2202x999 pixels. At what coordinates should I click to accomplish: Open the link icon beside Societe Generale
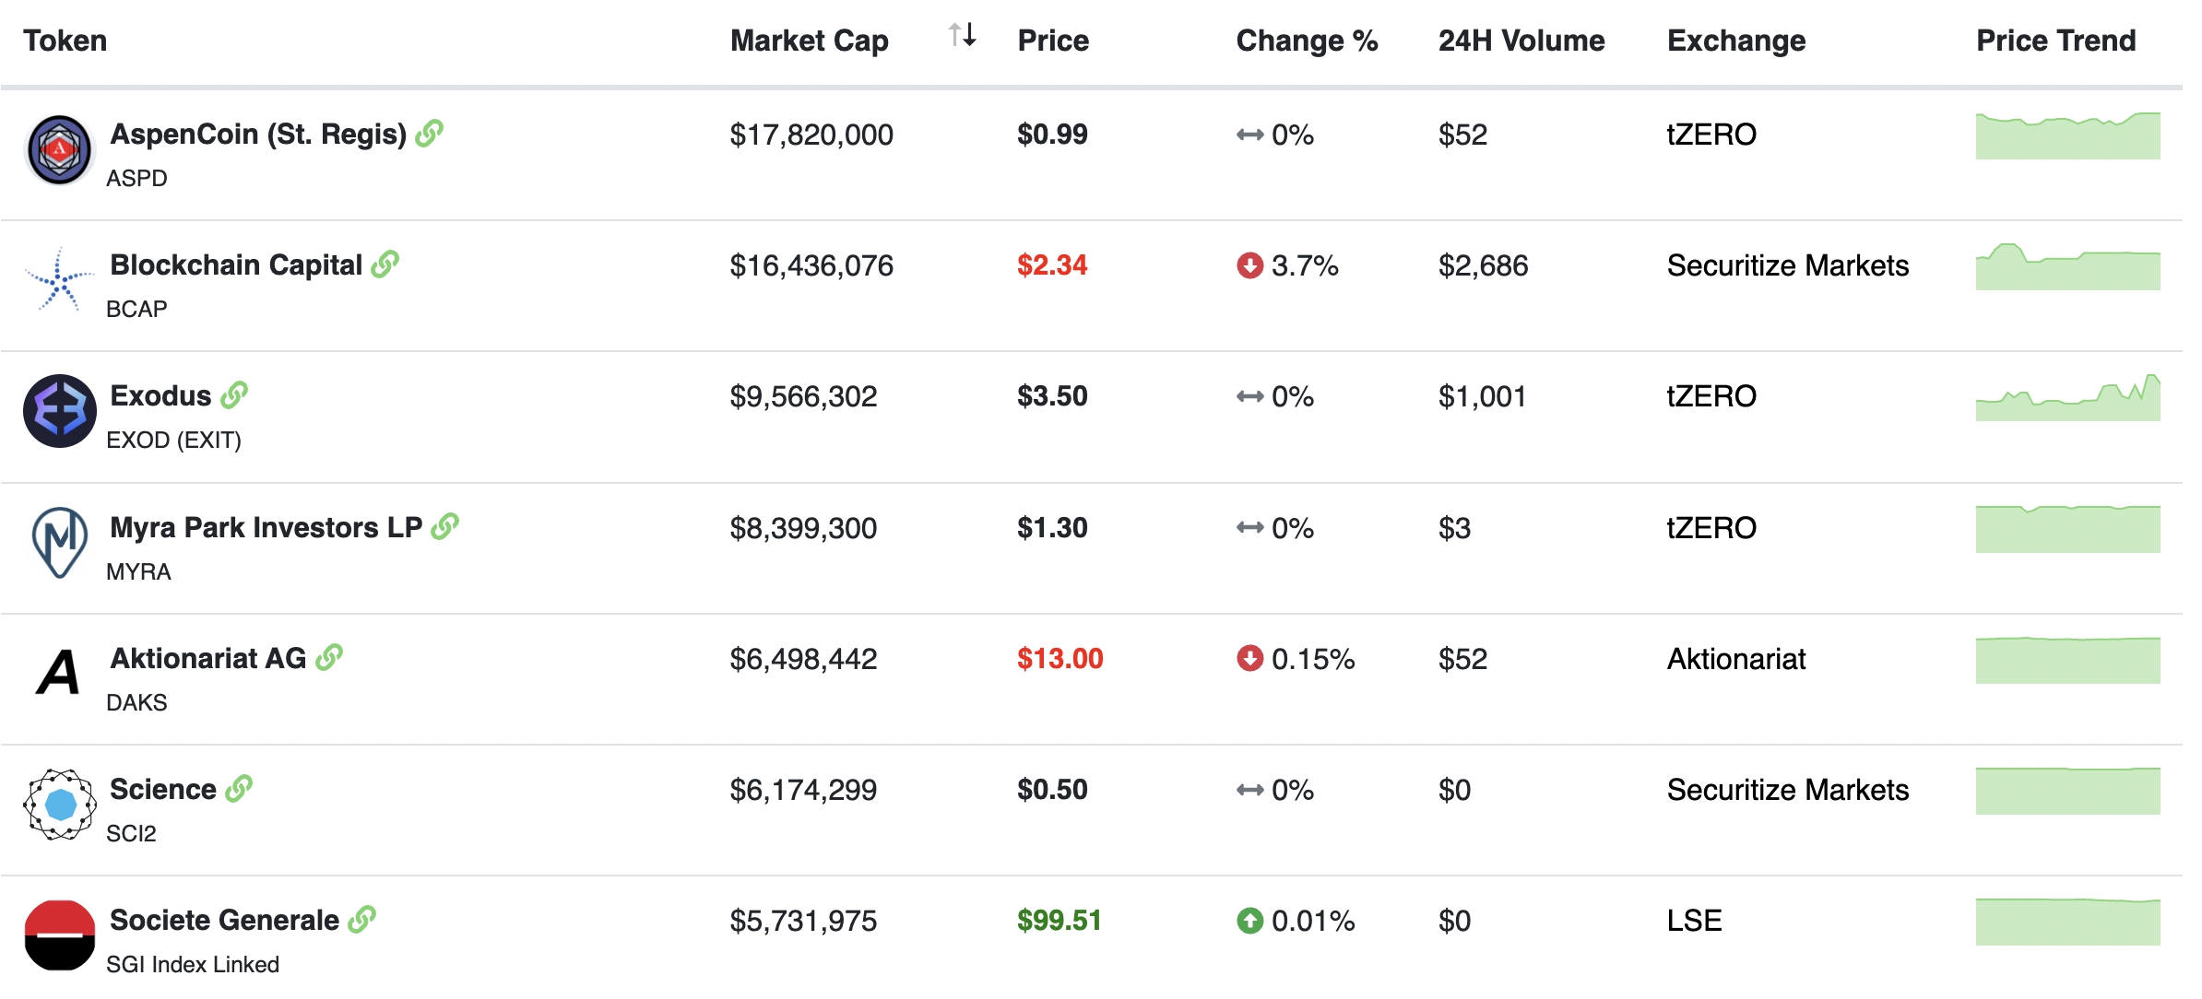(x=362, y=920)
